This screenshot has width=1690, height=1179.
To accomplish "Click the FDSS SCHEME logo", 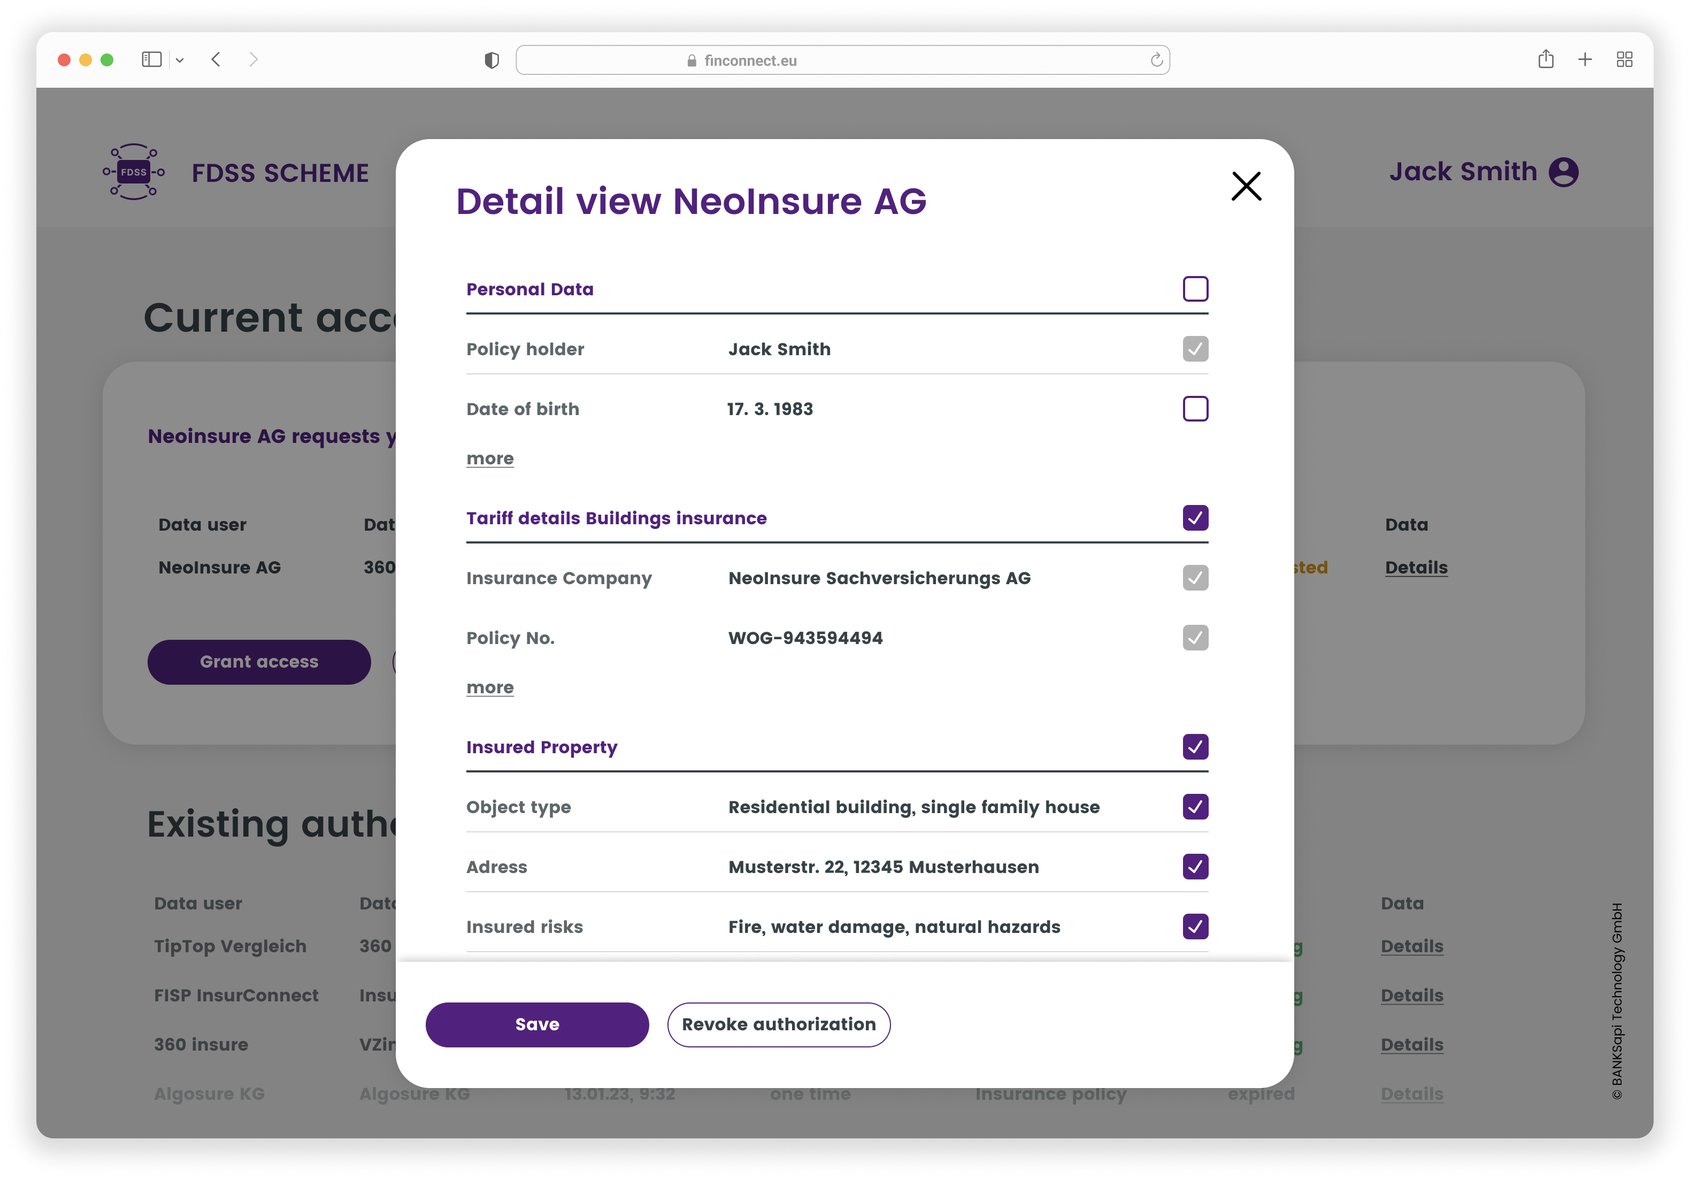I will [133, 172].
